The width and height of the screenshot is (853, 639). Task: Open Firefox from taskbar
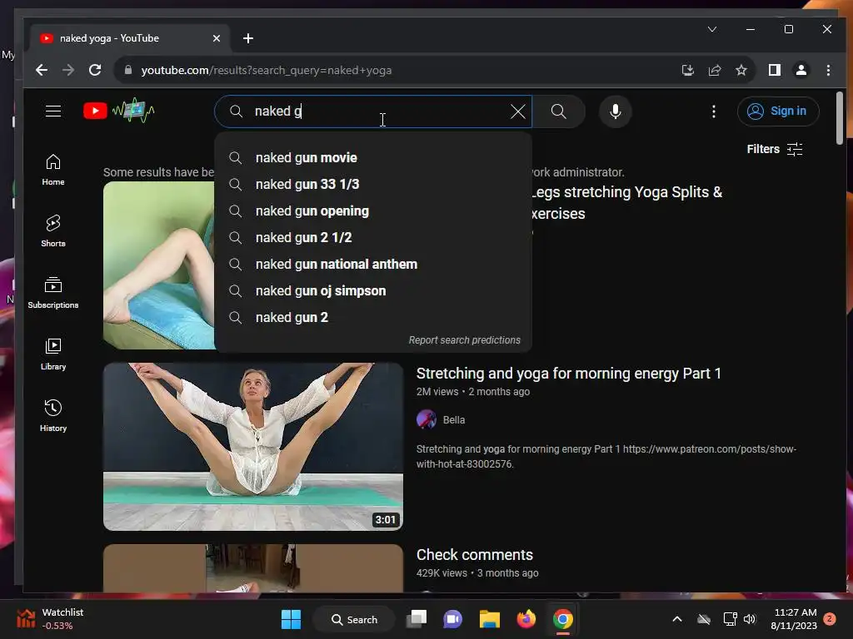526,619
